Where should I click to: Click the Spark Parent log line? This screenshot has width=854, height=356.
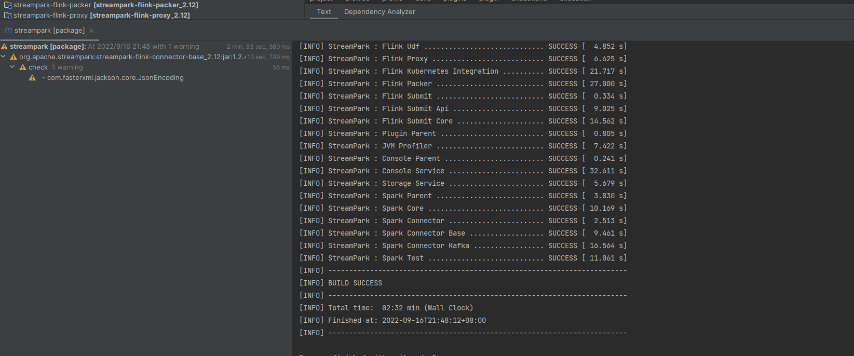point(463,196)
